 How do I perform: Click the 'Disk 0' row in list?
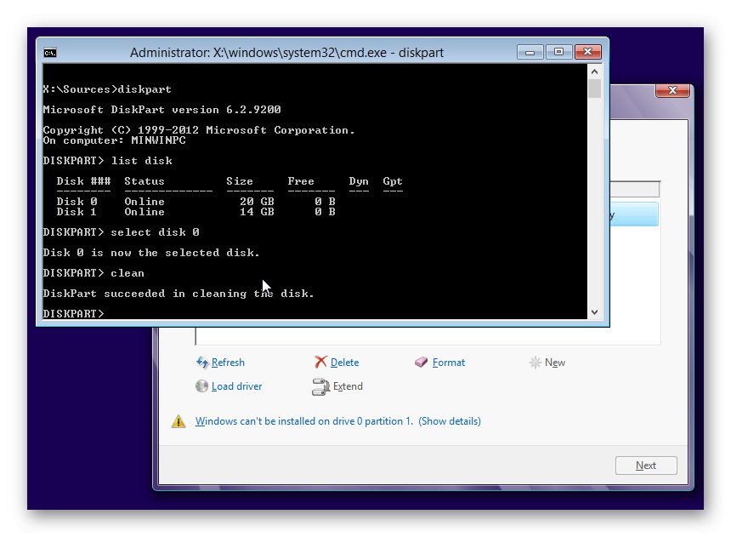pos(195,201)
